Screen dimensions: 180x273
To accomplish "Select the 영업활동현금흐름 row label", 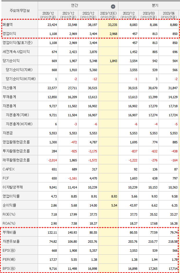I will pyautogui.click(x=16, y=142).
